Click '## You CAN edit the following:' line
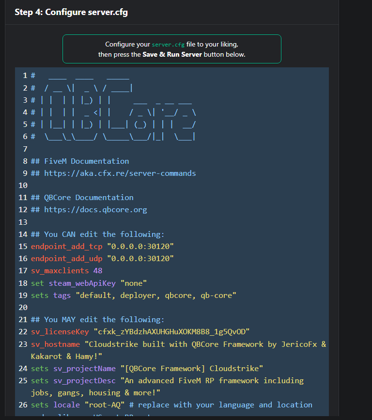Screen dimensions: 372x420 (97, 234)
